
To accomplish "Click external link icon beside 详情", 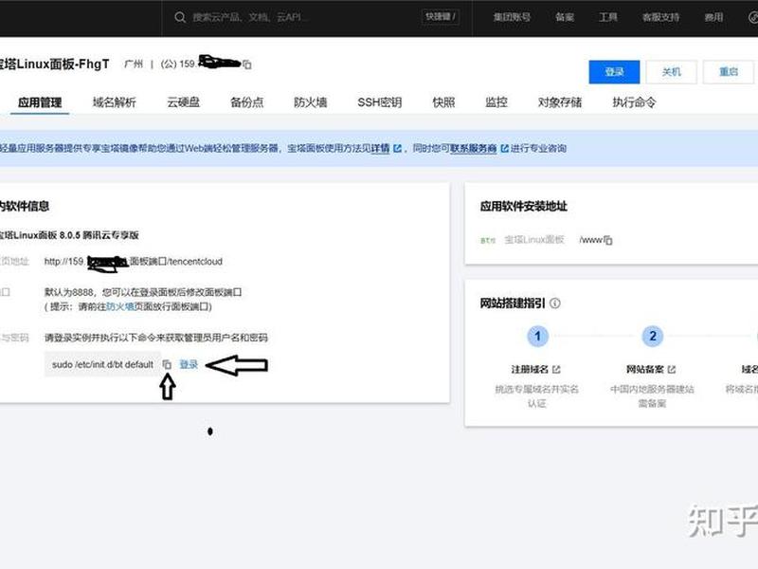I will click(x=397, y=149).
